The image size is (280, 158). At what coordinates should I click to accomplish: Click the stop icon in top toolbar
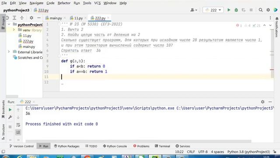tap(251, 10)
